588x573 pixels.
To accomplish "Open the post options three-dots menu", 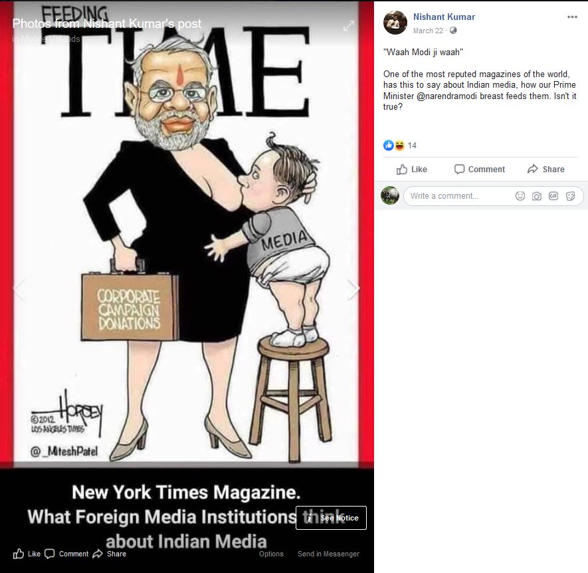I will pyautogui.click(x=572, y=17).
